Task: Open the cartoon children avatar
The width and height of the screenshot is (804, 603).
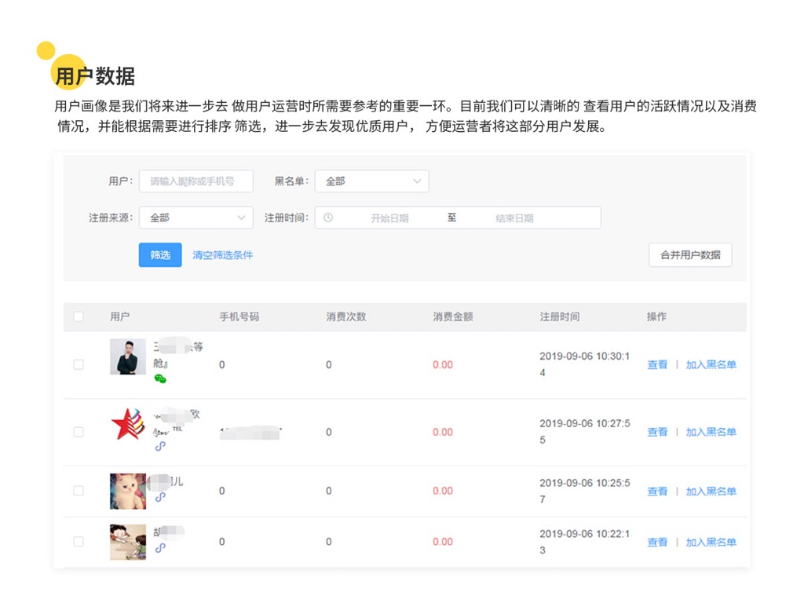Action: [x=128, y=542]
